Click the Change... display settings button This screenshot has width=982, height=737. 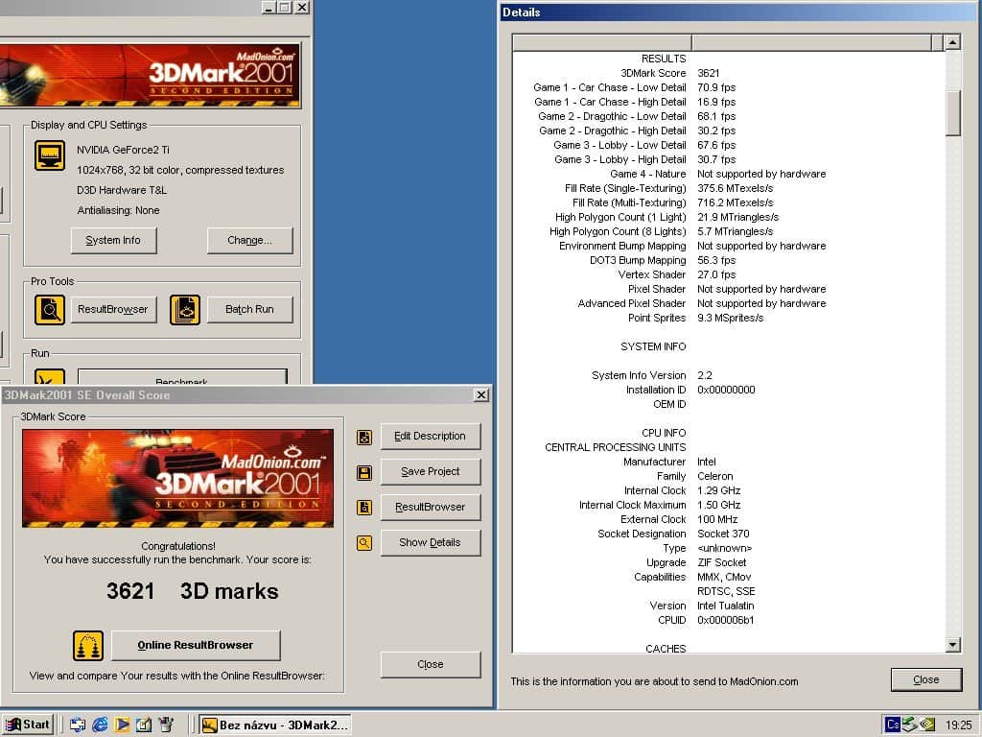point(250,240)
